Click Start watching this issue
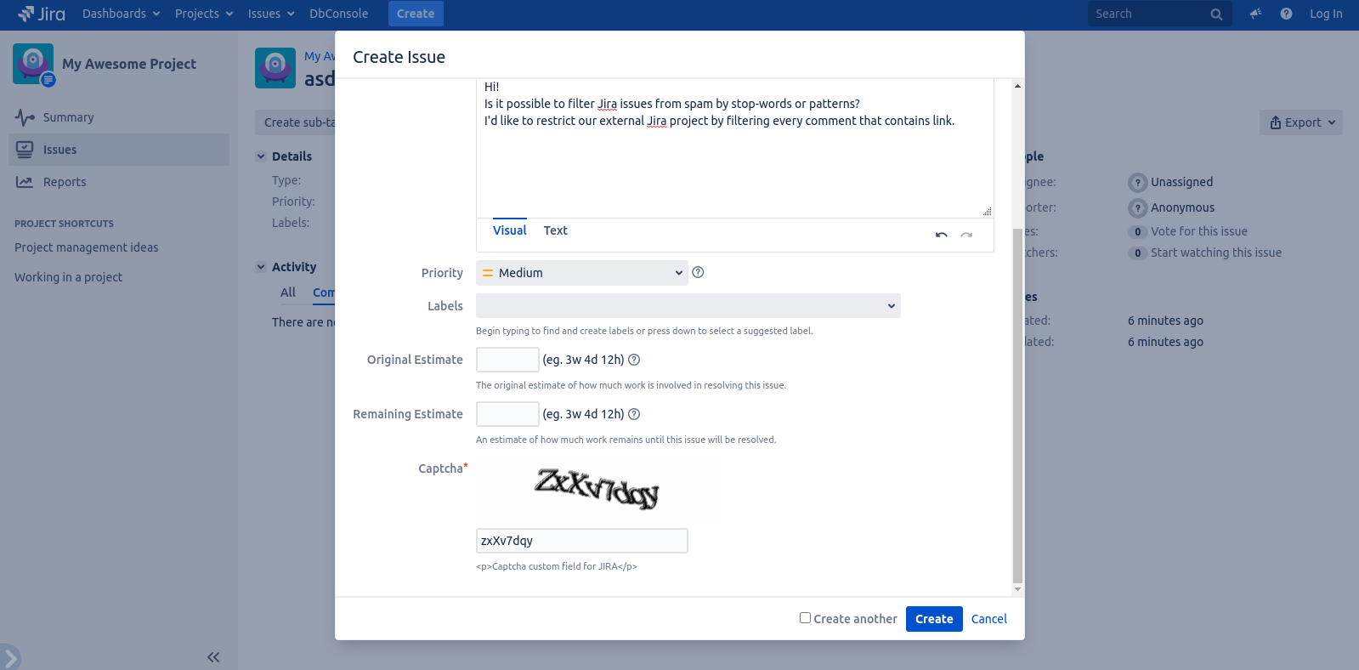The width and height of the screenshot is (1359, 670). tap(1216, 253)
